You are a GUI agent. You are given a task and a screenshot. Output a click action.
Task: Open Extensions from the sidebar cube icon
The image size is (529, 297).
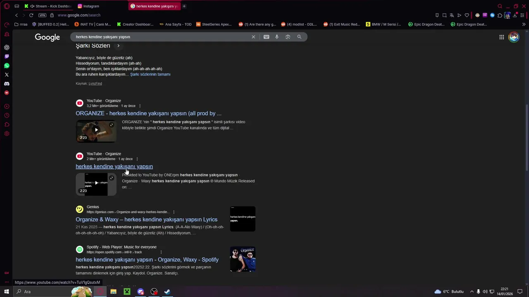7,125
